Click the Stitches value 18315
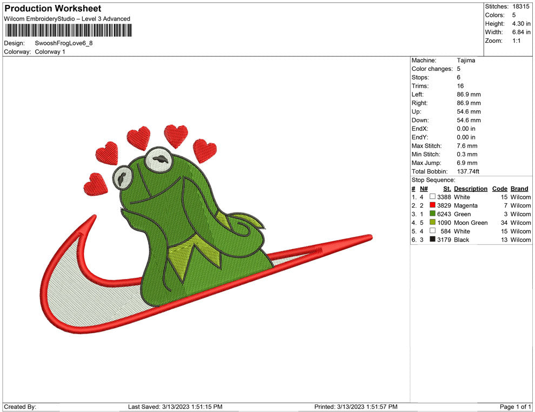 (521, 6)
